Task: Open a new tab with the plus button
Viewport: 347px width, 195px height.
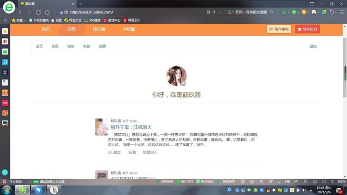Action: [x=81, y=4]
